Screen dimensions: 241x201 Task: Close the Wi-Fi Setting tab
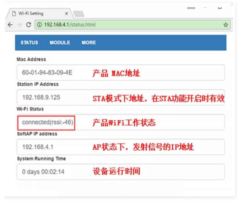pos(67,13)
